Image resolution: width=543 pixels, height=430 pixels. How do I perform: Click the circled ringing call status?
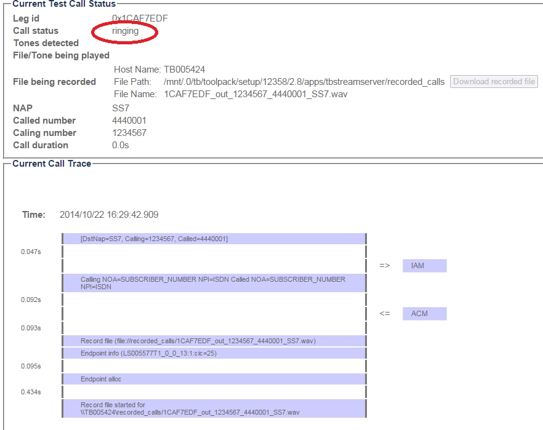click(x=125, y=31)
